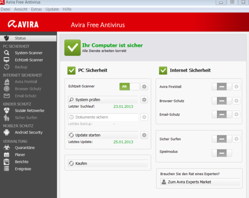The width and height of the screenshot is (249, 198).
Task: Open the Ansicht menu
Action: (21, 9)
